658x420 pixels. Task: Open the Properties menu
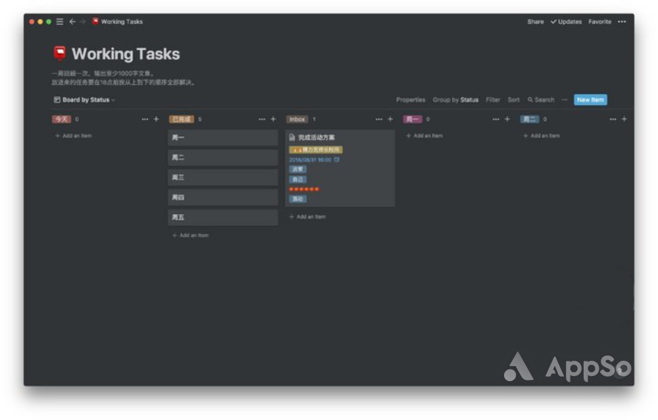coord(411,100)
